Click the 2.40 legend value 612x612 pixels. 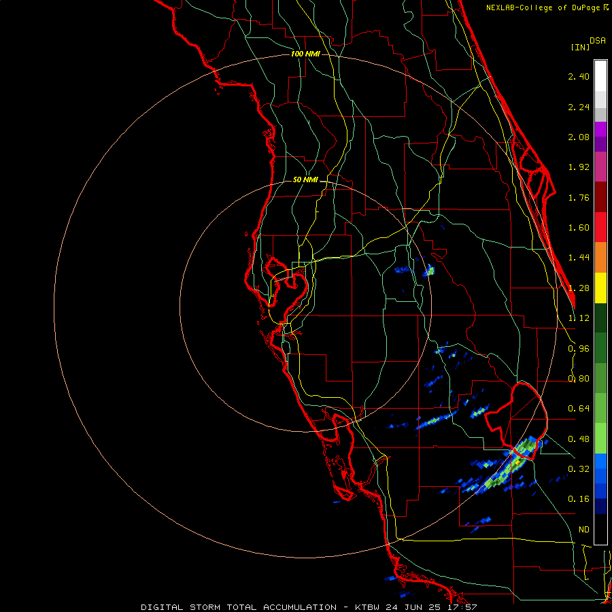[579, 76]
